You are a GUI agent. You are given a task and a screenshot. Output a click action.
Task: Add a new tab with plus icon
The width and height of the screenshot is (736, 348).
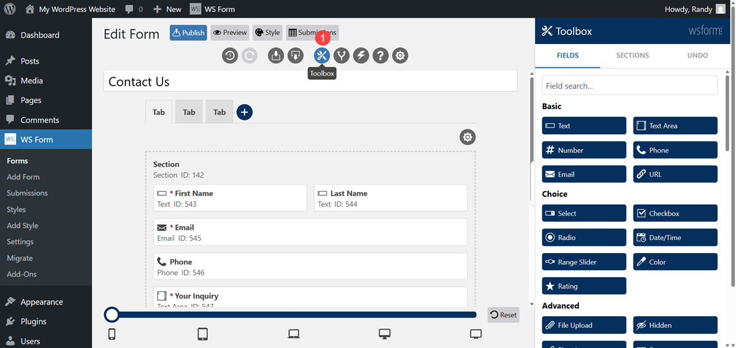(x=244, y=112)
